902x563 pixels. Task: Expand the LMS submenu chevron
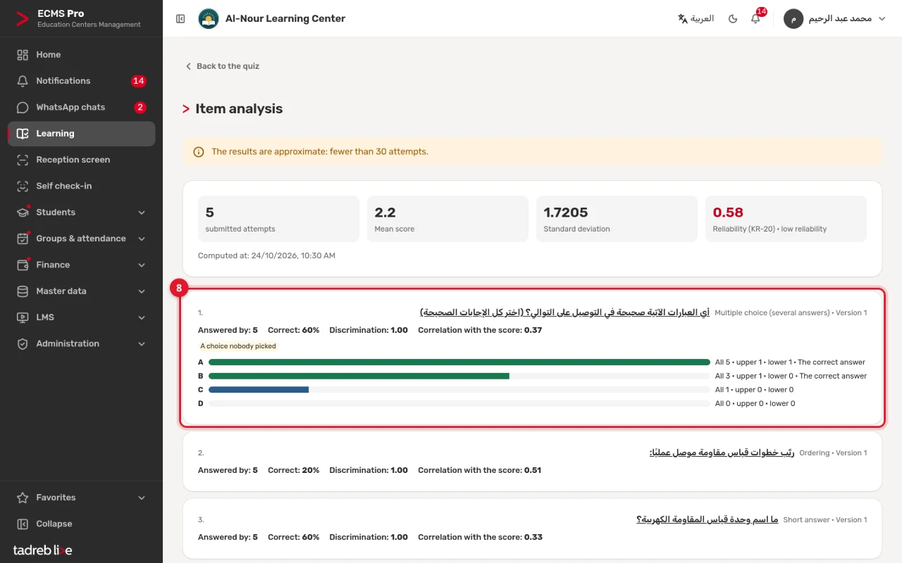tap(142, 317)
